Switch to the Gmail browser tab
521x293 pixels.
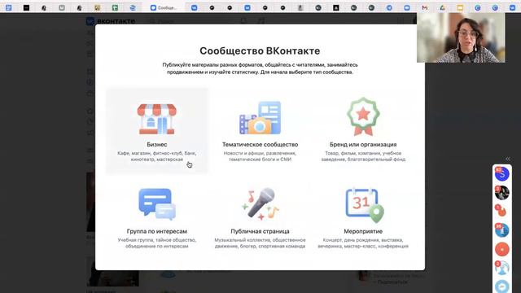tap(425, 7)
